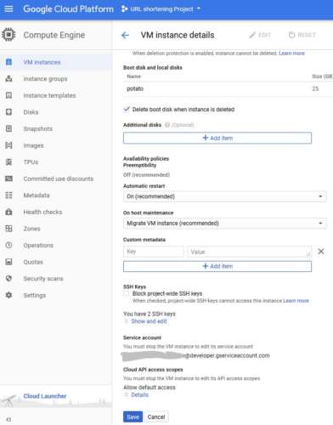Open the On host maintenance dropdown
Viewport: 333px width, 425px height.
coord(225,224)
